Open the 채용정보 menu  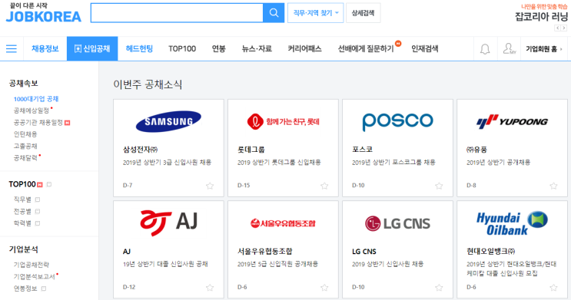point(45,49)
